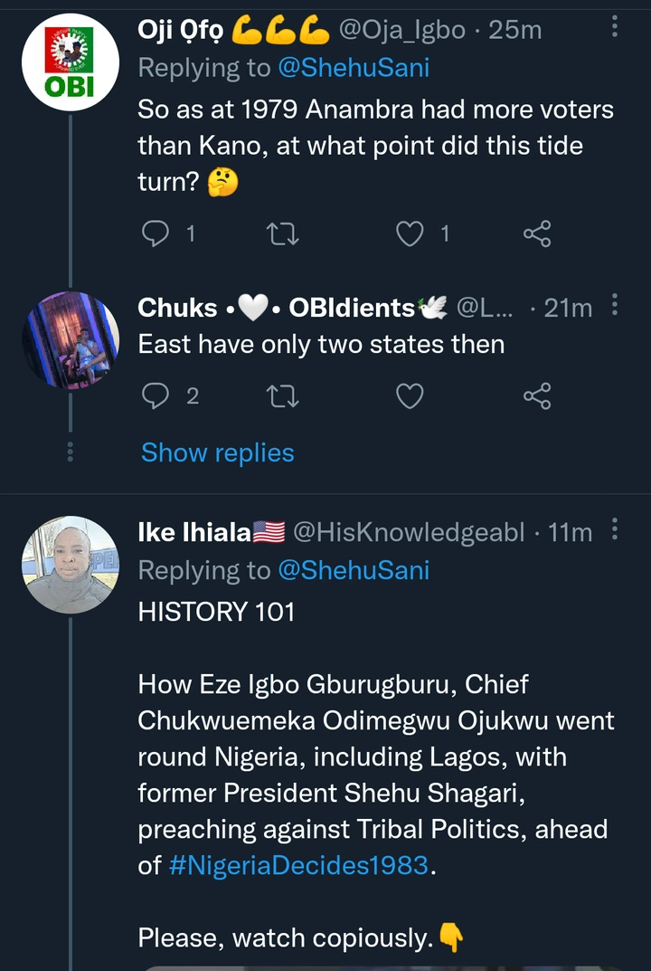Image resolution: width=651 pixels, height=971 pixels.
Task: Expand hidden replies with Show replies
Action: (x=218, y=452)
